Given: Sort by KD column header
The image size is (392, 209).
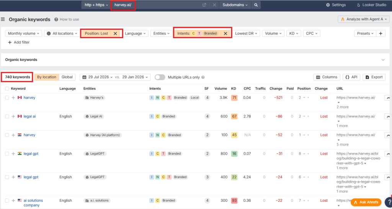Looking at the screenshot, I should click(234, 88).
